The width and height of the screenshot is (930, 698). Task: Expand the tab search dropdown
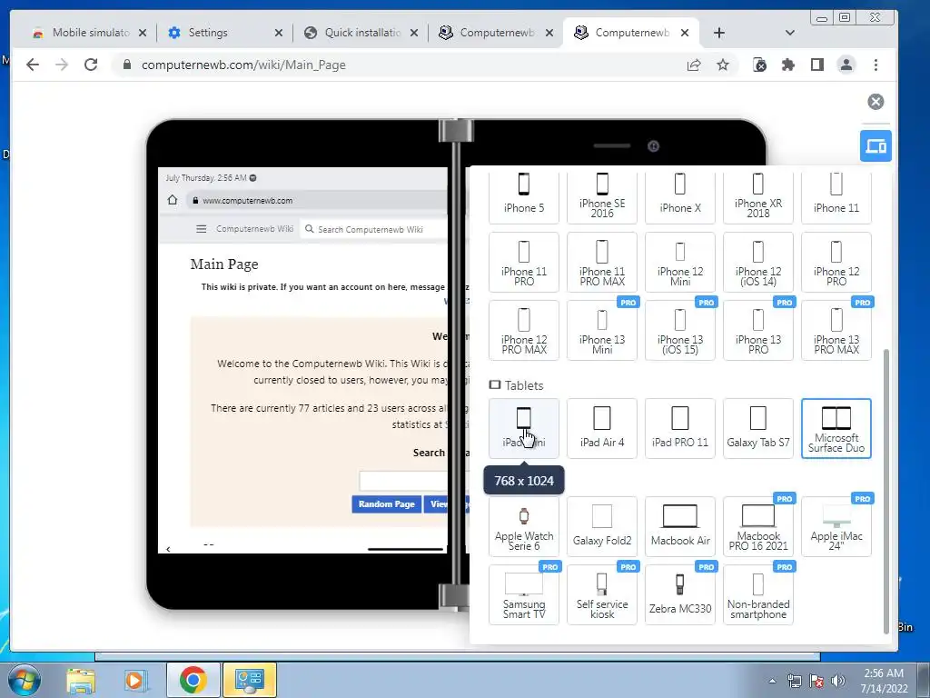(x=789, y=33)
